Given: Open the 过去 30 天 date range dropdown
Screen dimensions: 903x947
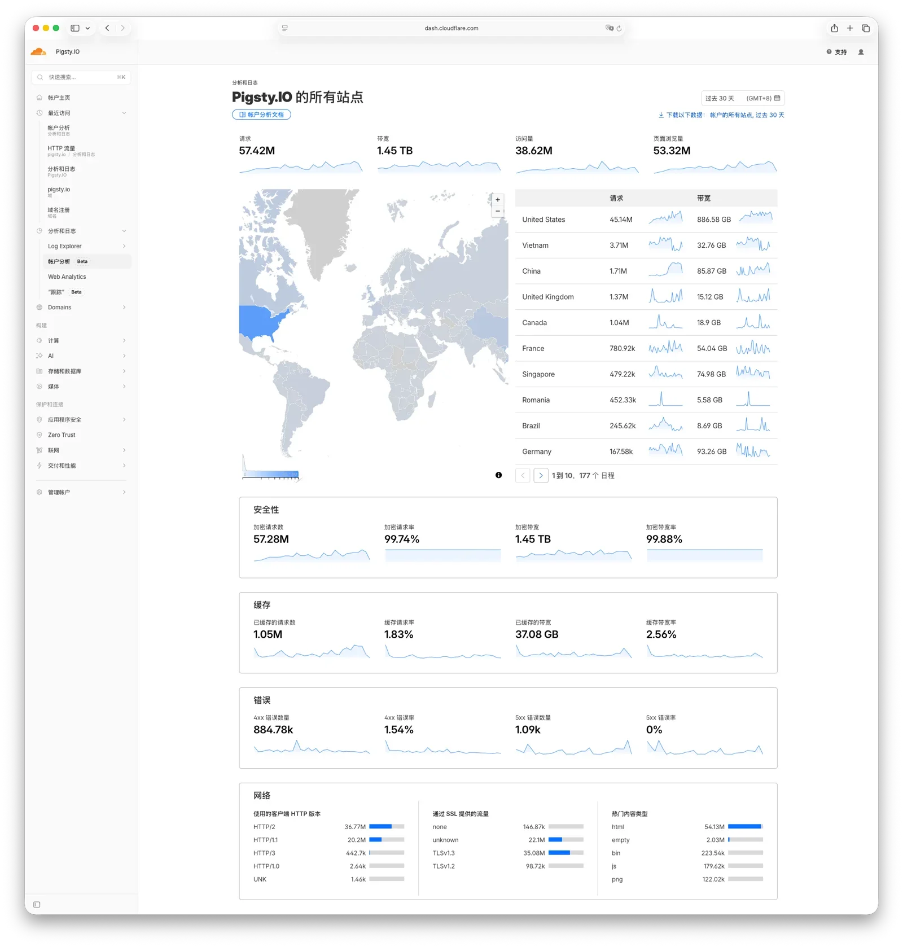Looking at the screenshot, I should click(x=742, y=98).
